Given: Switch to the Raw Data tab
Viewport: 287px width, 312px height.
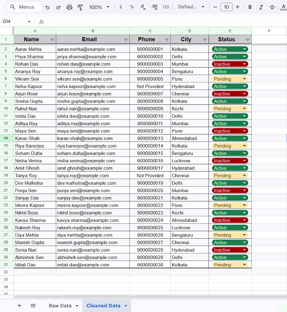Looking at the screenshot, I should coord(60,306).
